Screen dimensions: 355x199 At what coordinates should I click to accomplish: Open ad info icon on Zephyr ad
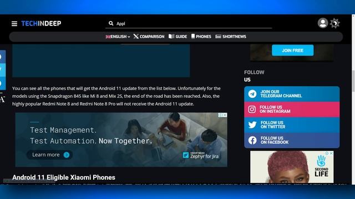(220, 115)
